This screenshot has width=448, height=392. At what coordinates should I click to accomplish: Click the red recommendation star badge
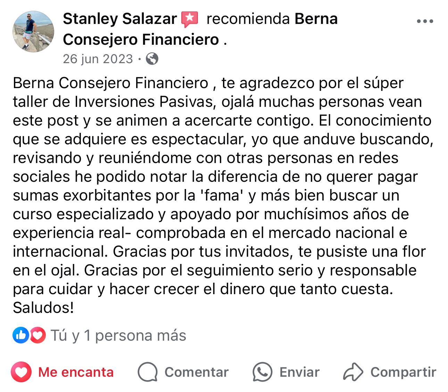coord(190,19)
